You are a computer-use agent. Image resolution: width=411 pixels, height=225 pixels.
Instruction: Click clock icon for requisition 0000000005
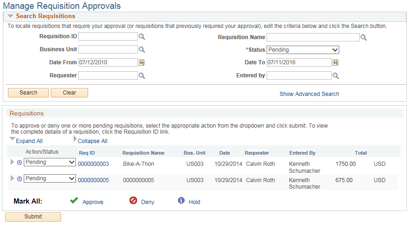[x=20, y=179]
